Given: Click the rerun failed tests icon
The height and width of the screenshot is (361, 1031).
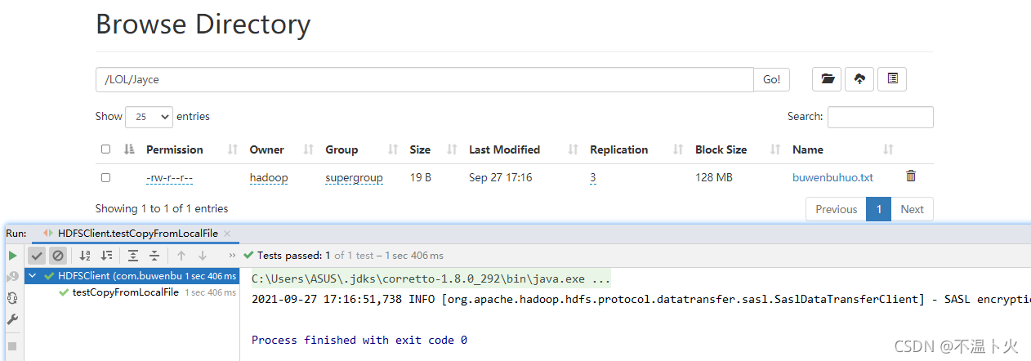Looking at the screenshot, I should click(12, 277).
